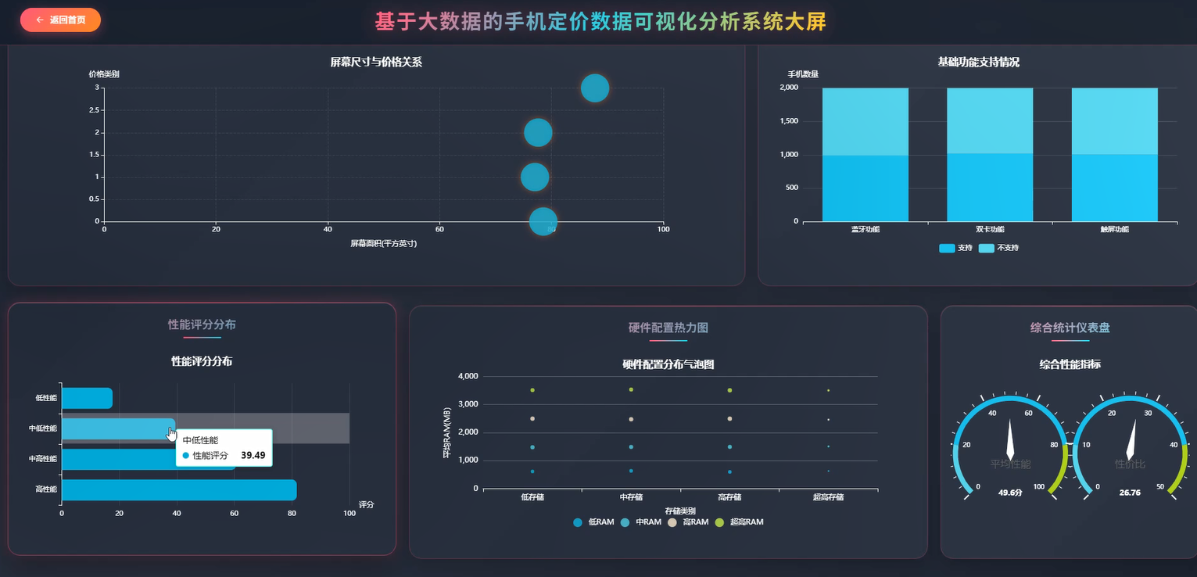Toggle the 超高RAM legend dot
1197x577 pixels.
coord(719,522)
